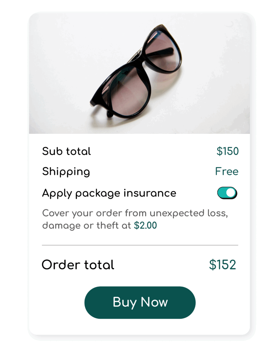Screen dimensions: 279x348
Task: Select the $152 order total amount
Action: point(222,265)
